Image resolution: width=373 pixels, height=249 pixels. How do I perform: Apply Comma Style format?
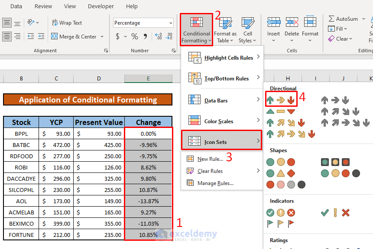[x=145, y=36]
